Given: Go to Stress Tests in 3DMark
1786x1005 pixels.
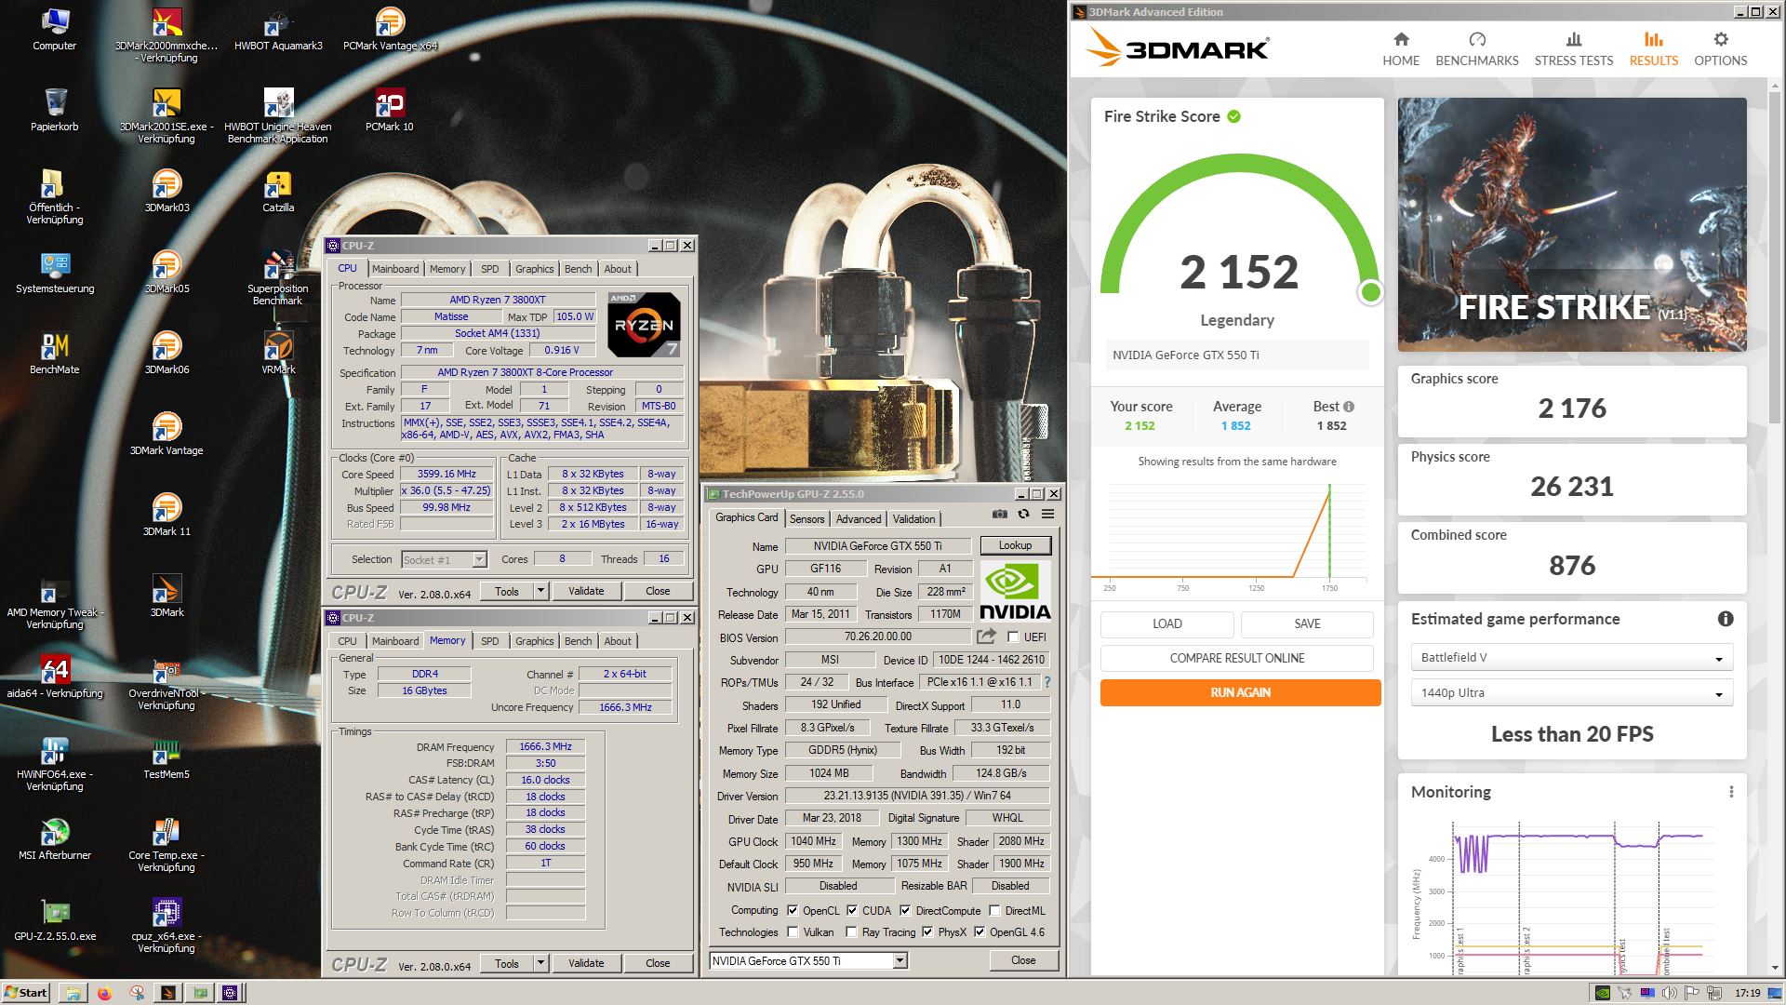Looking at the screenshot, I should point(1573,48).
